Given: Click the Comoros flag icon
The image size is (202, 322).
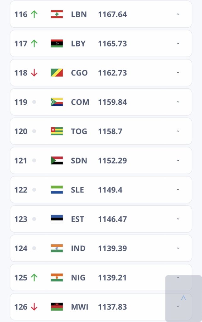Looking at the screenshot, I should (57, 102).
